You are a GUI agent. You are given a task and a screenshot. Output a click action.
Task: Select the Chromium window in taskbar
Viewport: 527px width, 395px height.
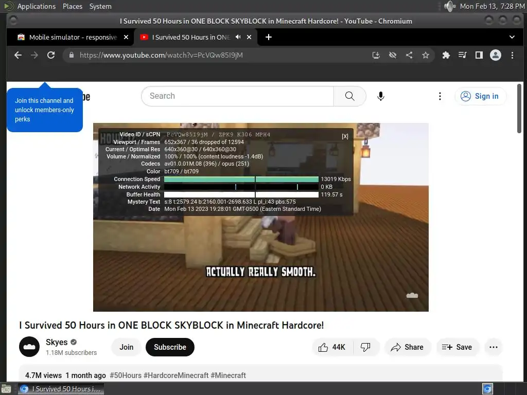61,389
